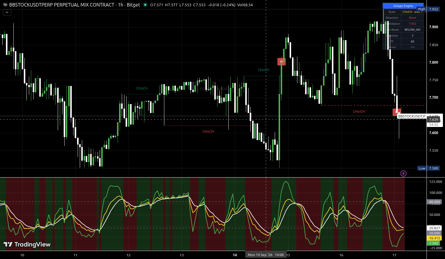Click the bar countdown timer 54:32
The width and height of the screenshot is (445, 259).
434,125
